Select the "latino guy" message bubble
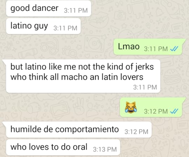The width and height of the screenshot is (189, 157). tap(43, 26)
